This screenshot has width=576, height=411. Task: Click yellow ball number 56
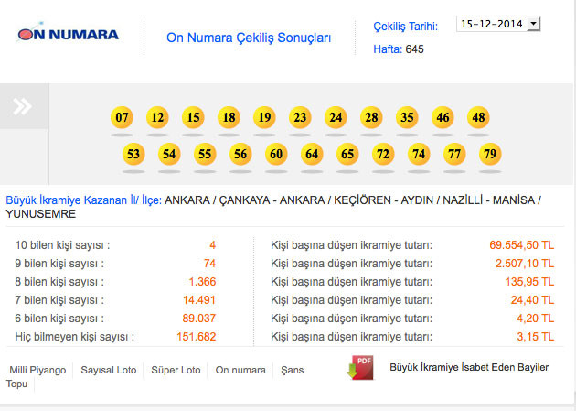pos(240,154)
